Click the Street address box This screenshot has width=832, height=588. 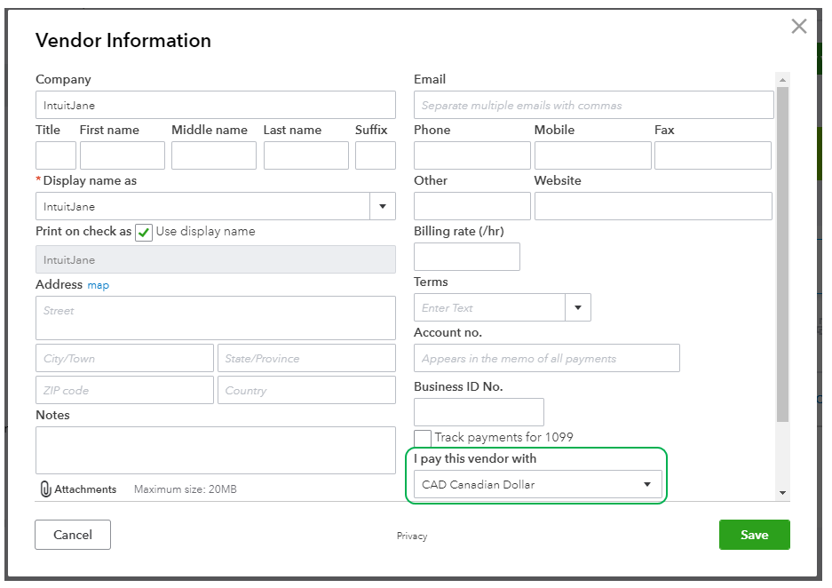[216, 318]
